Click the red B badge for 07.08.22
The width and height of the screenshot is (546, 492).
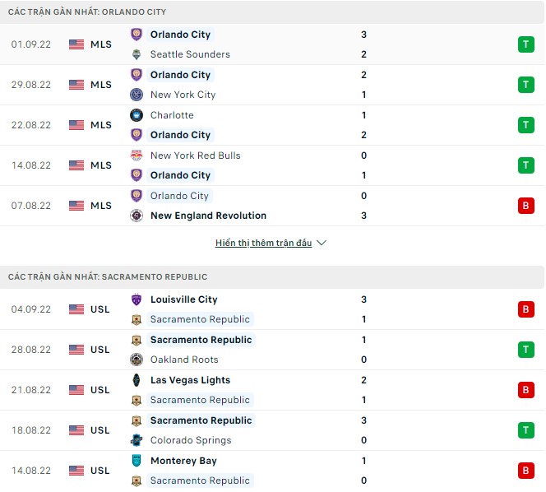525,206
